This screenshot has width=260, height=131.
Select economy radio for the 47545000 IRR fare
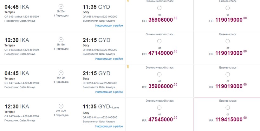click(159, 107)
